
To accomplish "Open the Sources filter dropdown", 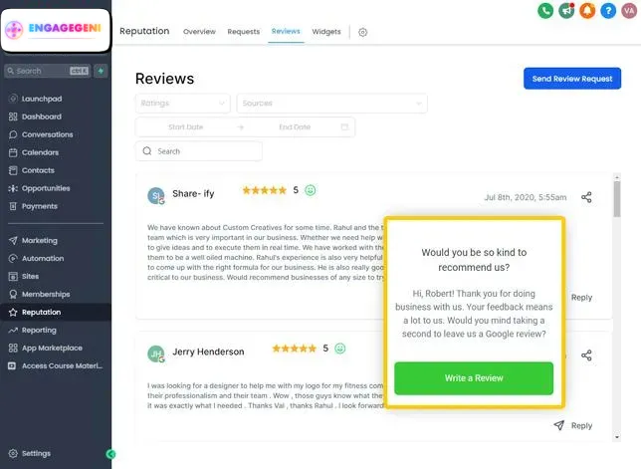I will [332, 103].
